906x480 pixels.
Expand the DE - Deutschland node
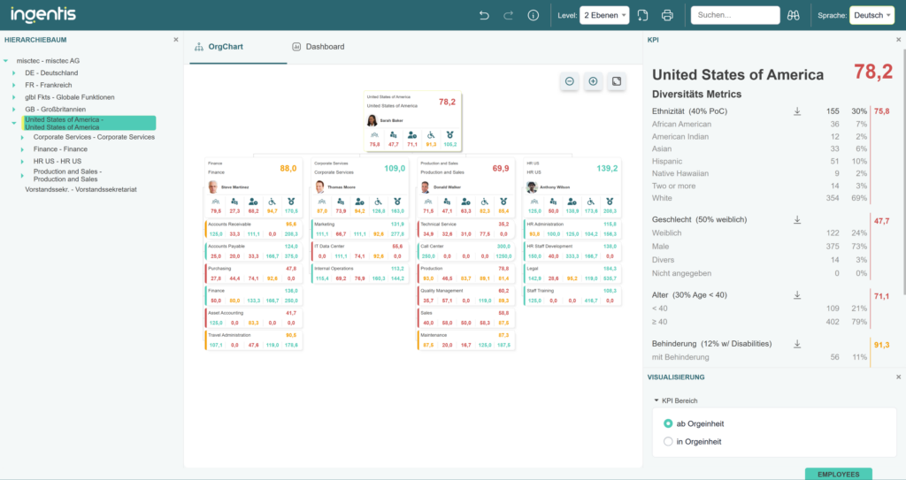tap(14, 73)
